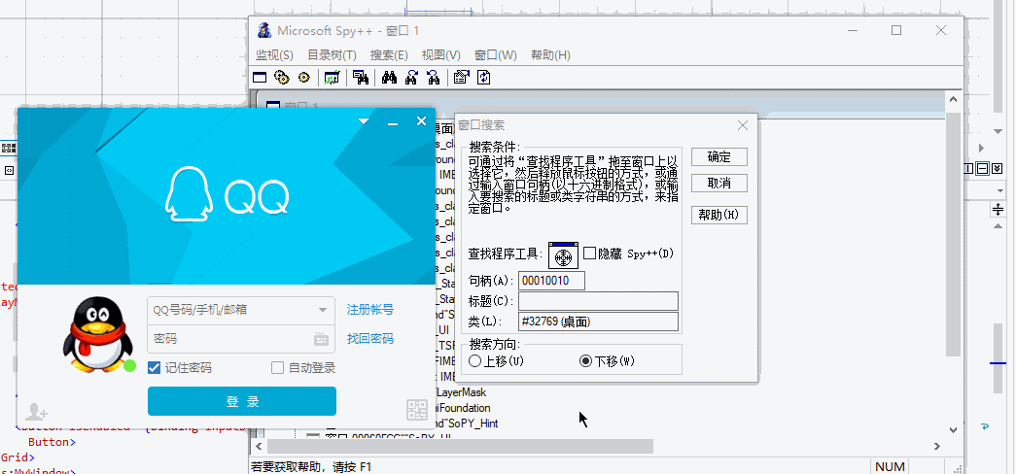The height and width of the screenshot is (474, 1016).
Task: Enable the 自动登录 checkbox
Action: pyautogui.click(x=277, y=368)
